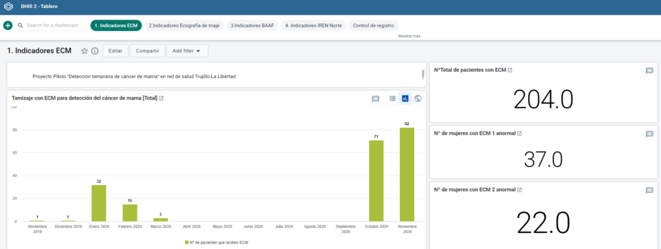Open the 2.Indicadores Ecografía de triaje dashboard

click(x=184, y=26)
